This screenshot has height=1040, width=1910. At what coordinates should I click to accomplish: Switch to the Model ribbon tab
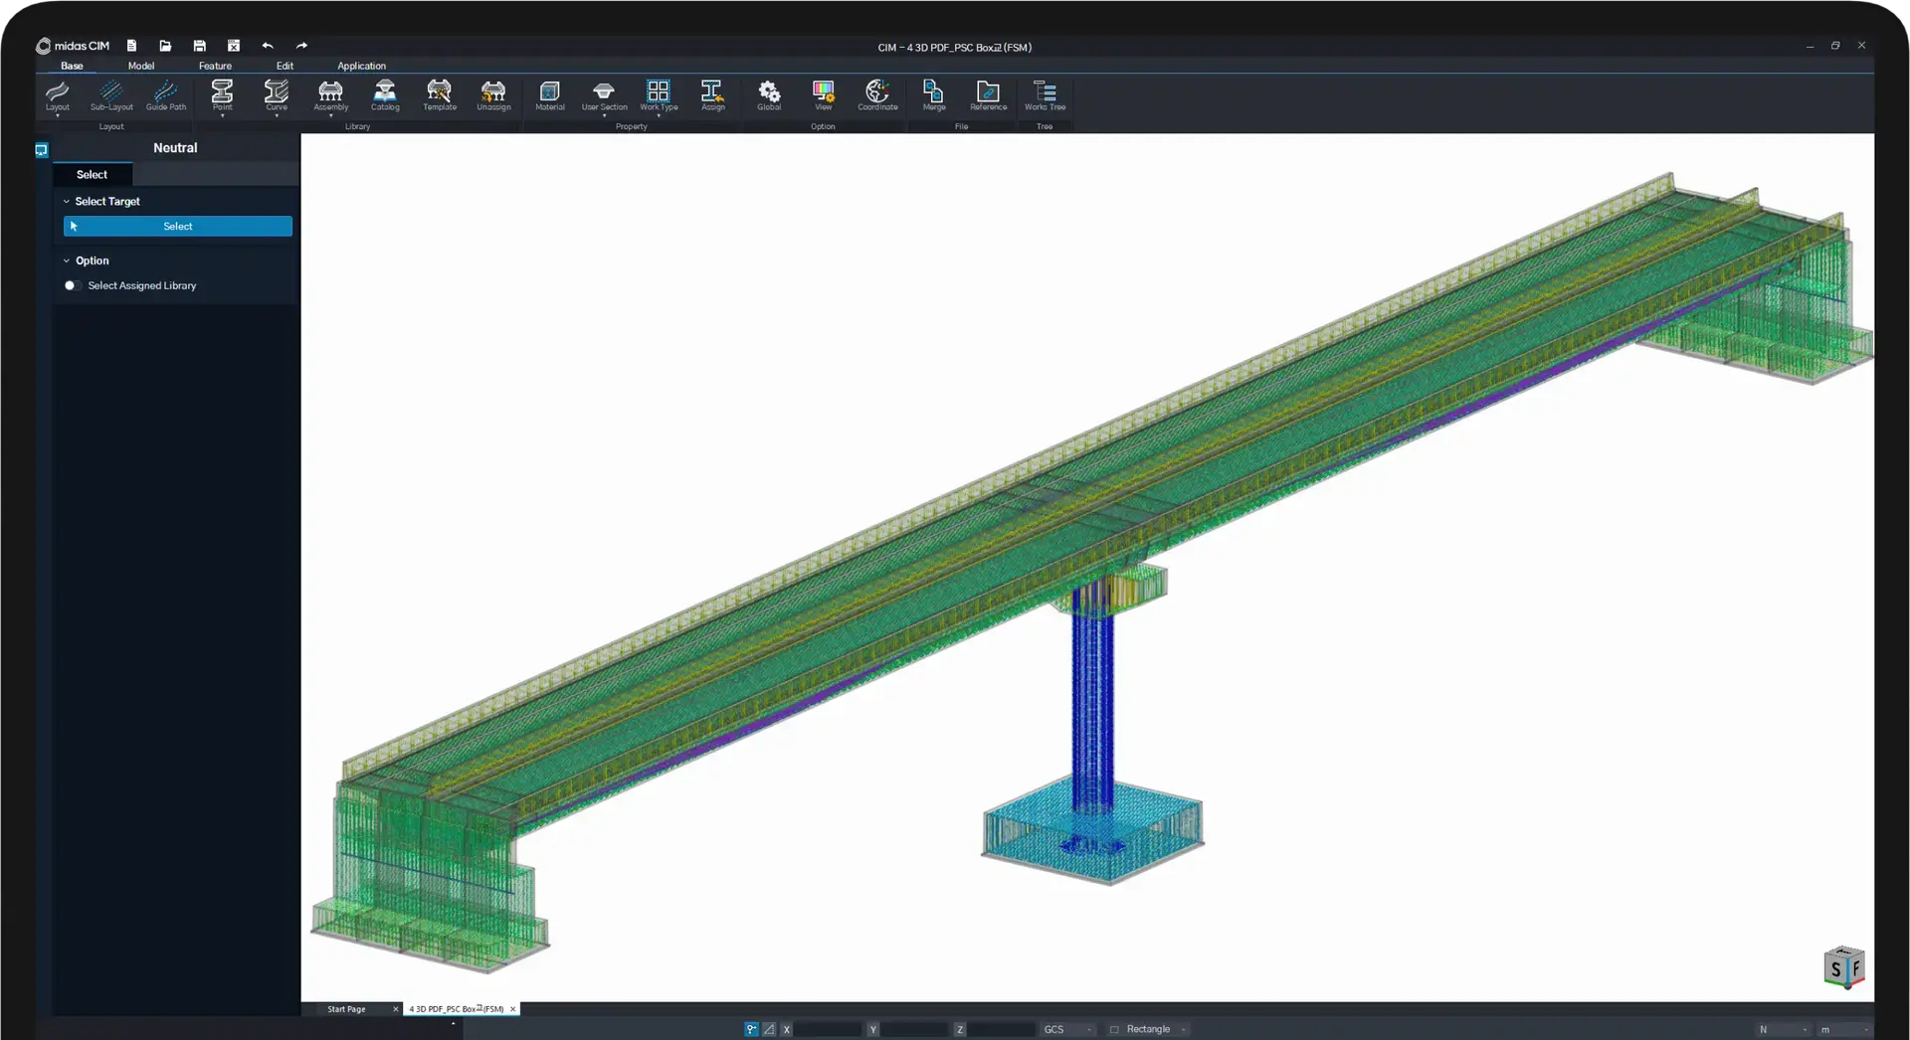141,67
